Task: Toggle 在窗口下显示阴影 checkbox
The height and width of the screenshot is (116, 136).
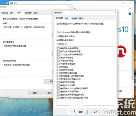Action: click(x=58, y=82)
